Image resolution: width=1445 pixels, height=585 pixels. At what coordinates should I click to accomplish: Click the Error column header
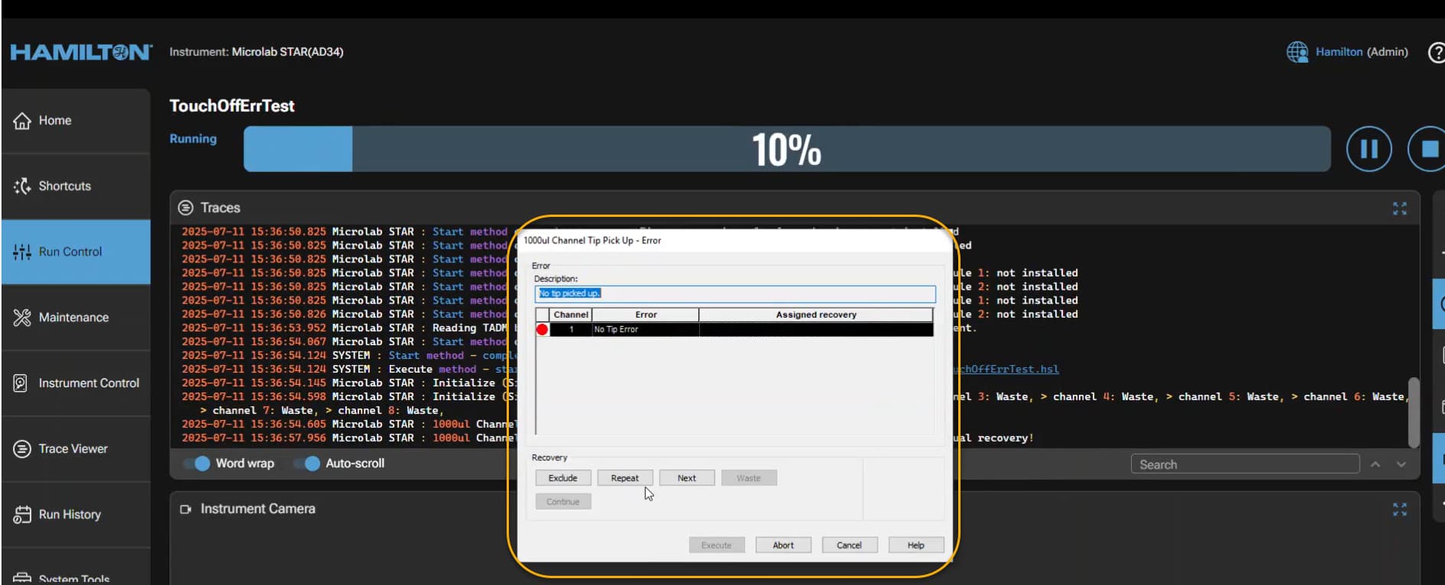pos(646,315)
